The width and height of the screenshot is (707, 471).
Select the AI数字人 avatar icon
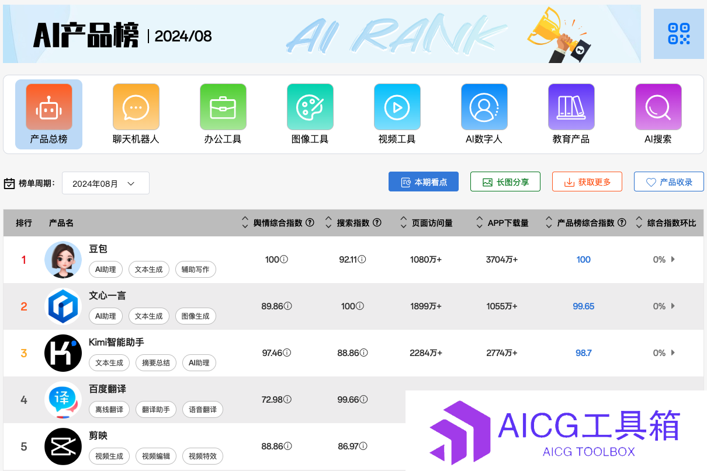484,107
